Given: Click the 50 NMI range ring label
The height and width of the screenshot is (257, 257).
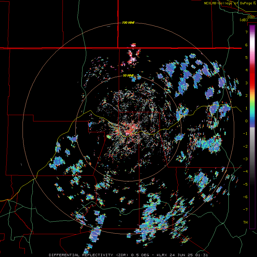Looking at the screenshot, I should click(x=128, y=75).
